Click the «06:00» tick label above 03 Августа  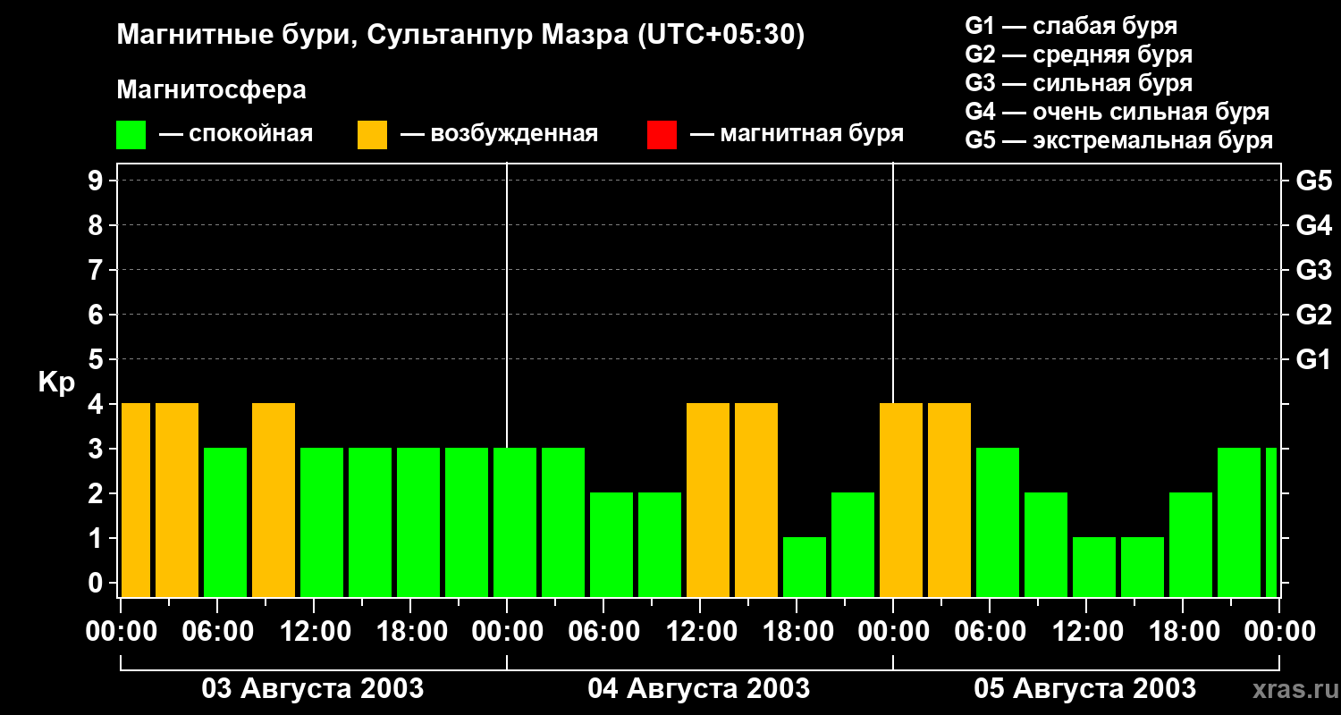pos(217,632)
